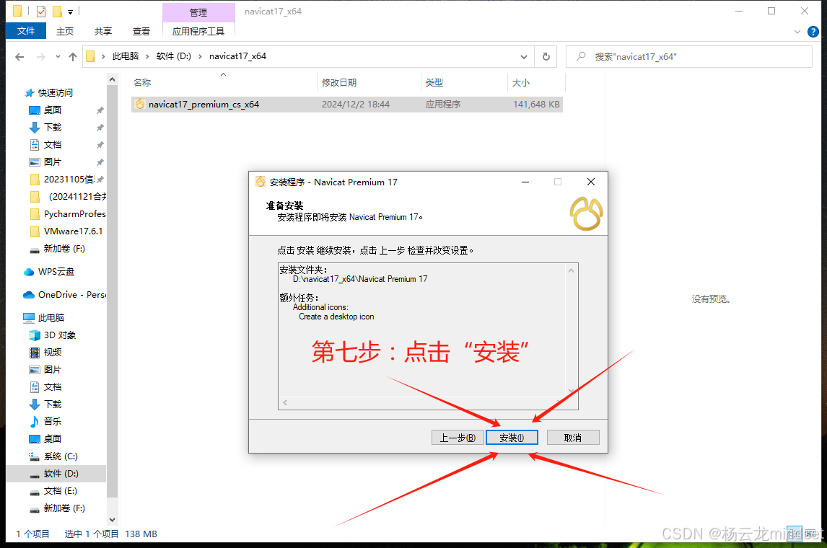This screenshot has width=827, height=548.
Task: Close the Navicat Premium 17 installer dialog
Action: 591,182
